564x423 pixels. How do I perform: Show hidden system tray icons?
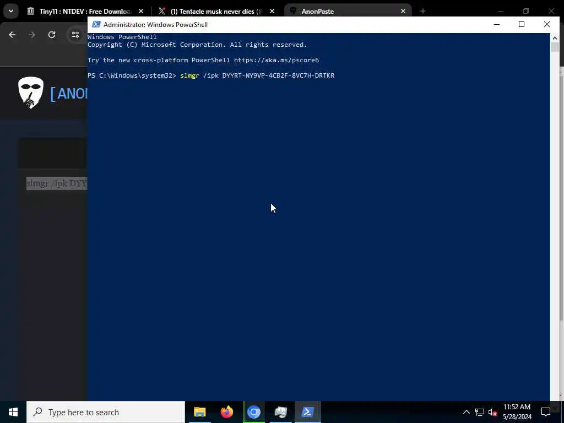466,412
